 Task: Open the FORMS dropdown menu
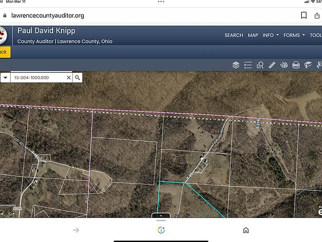[x=294, y=35]
